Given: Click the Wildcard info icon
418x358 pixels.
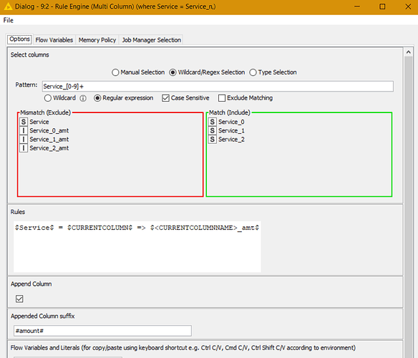Looking at the screenshot, I should 83,98.
